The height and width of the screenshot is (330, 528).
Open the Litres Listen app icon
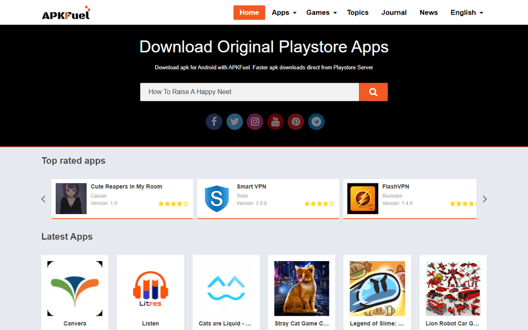[151, 288]
